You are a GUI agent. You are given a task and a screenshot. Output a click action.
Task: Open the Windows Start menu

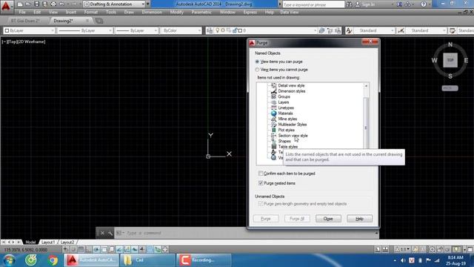9,260
